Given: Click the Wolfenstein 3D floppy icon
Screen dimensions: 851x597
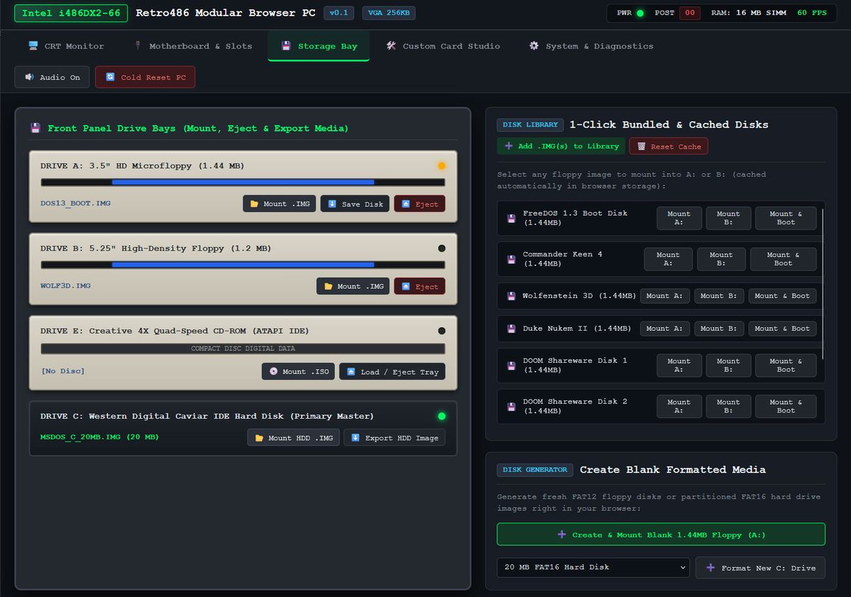Looking at the screenshot, I should (x=511, y=296).
